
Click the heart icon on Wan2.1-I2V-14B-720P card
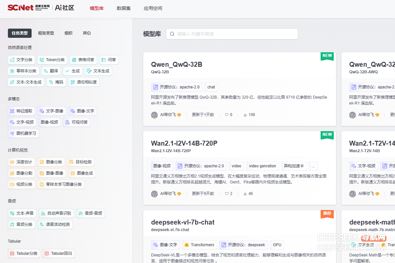point(226,194)
